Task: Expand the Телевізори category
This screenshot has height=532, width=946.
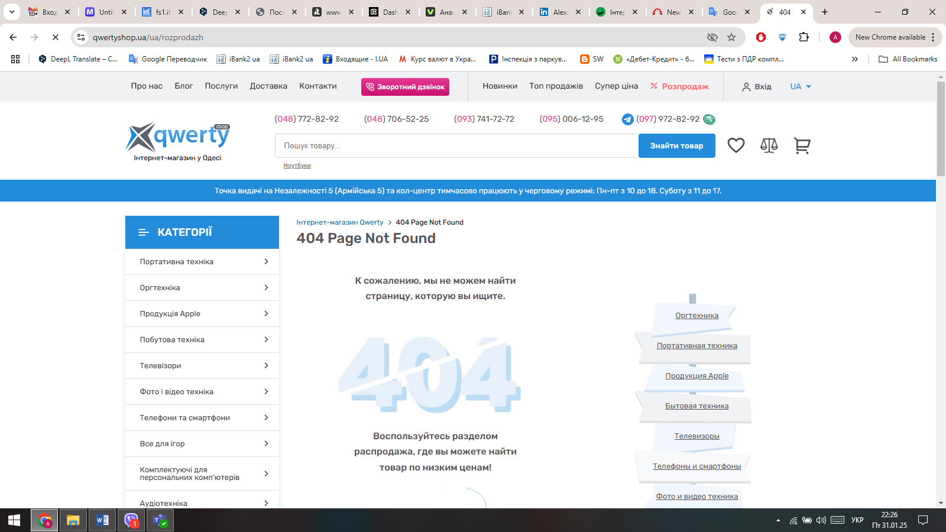Action: tap(202, 366)
